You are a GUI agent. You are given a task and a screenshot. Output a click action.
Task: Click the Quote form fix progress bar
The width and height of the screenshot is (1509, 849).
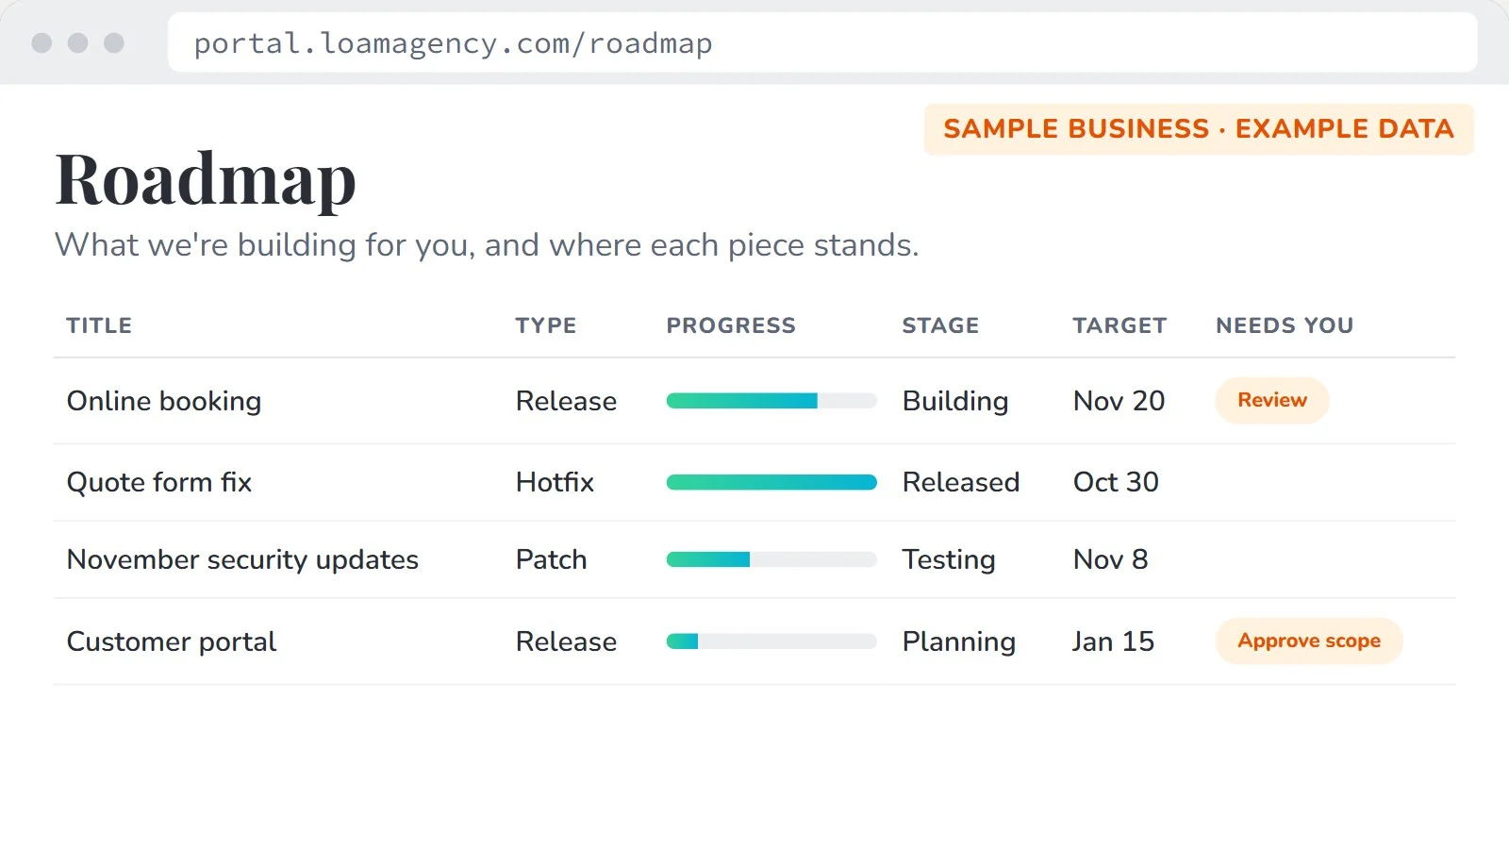coord(771,482)
